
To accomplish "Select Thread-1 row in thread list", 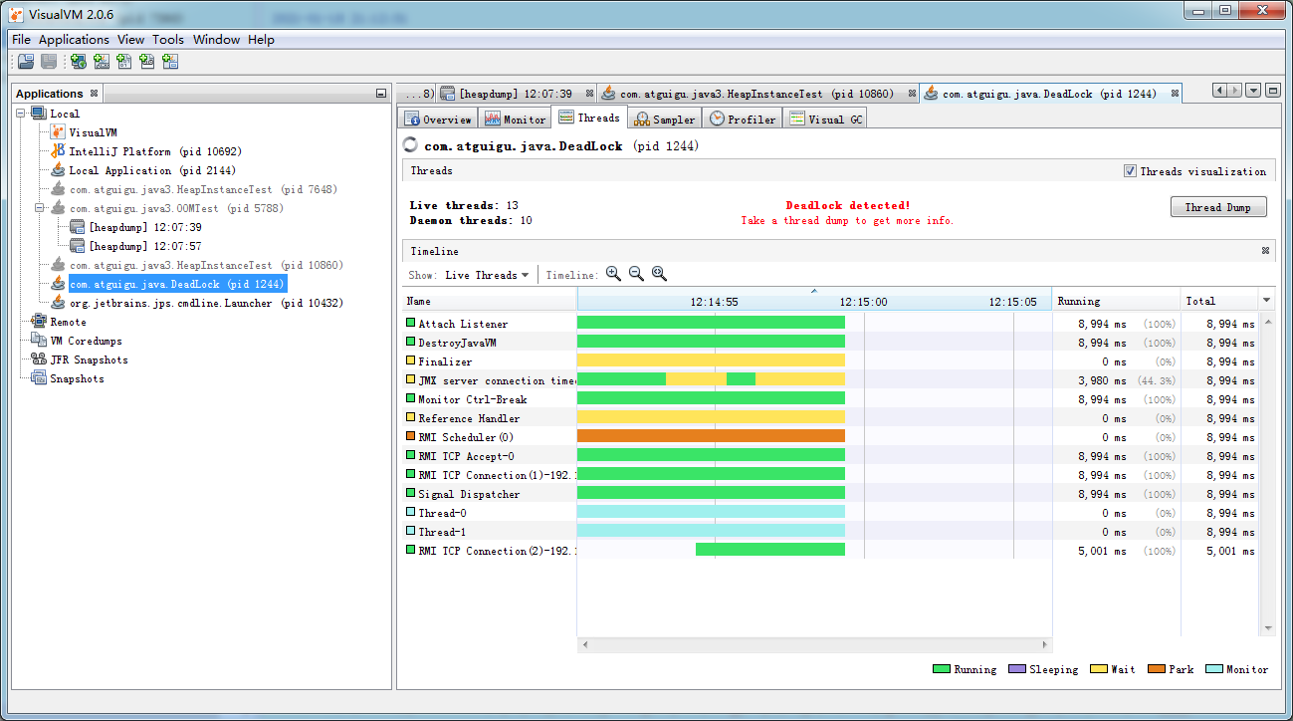I will pos(829,532).
